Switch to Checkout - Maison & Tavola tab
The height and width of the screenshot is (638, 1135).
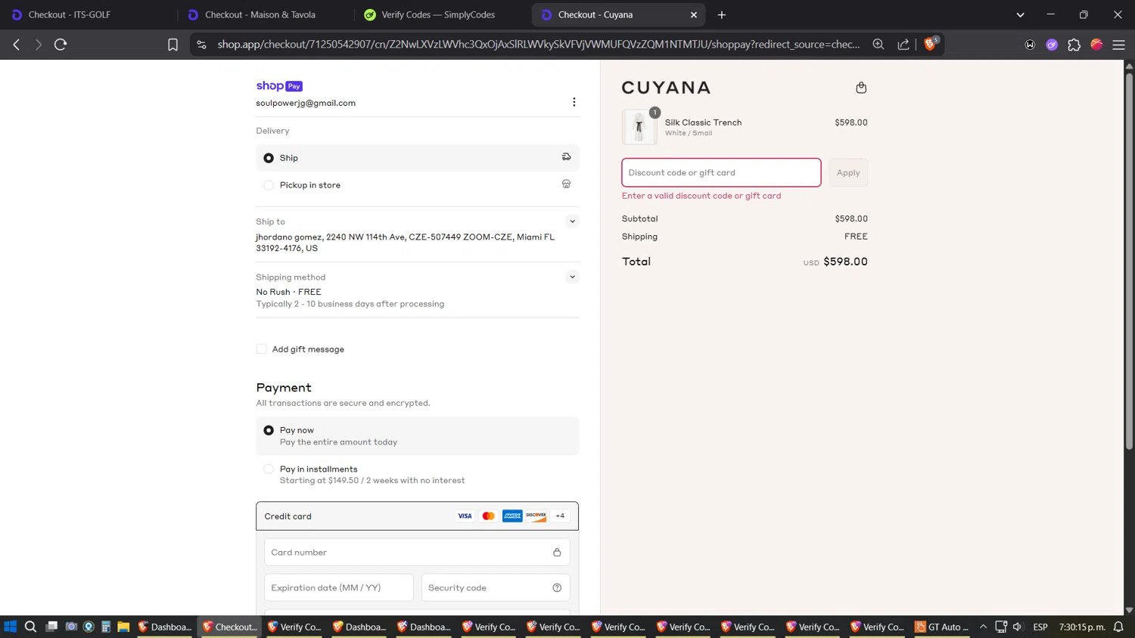click(x=265, y=14)
